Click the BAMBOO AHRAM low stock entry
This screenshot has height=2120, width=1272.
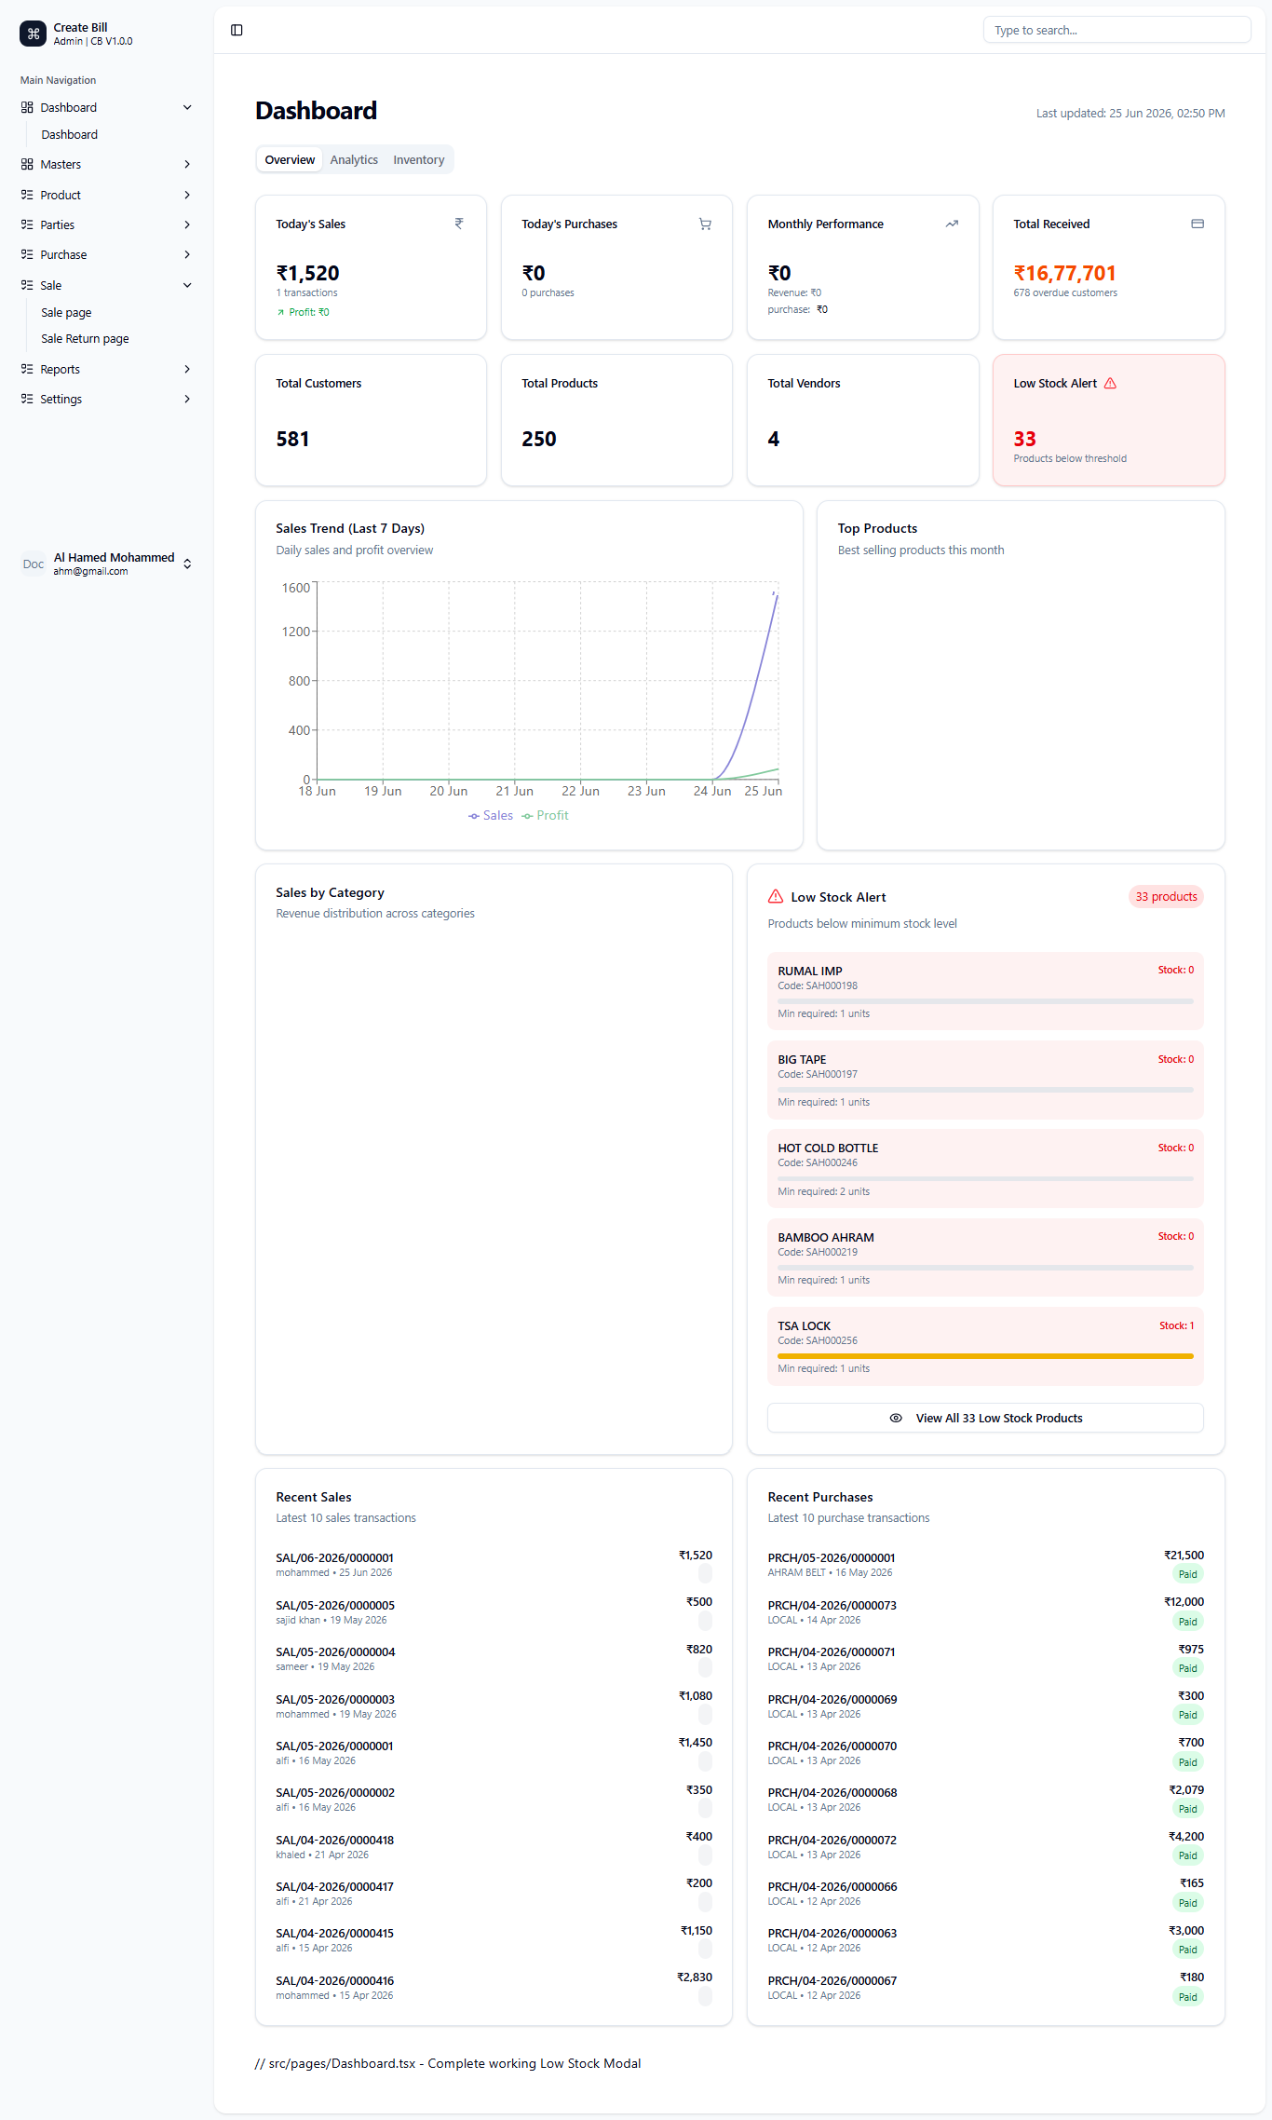click(x=985, y=1257)
